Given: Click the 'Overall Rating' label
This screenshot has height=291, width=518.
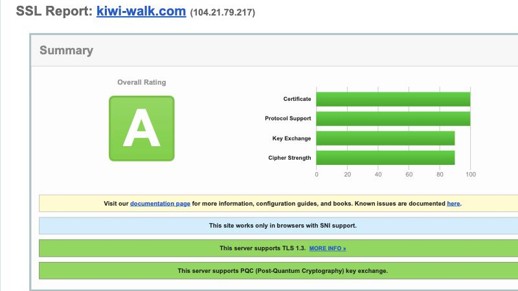Looking at the screenshot, I should [x=142, y=82].
